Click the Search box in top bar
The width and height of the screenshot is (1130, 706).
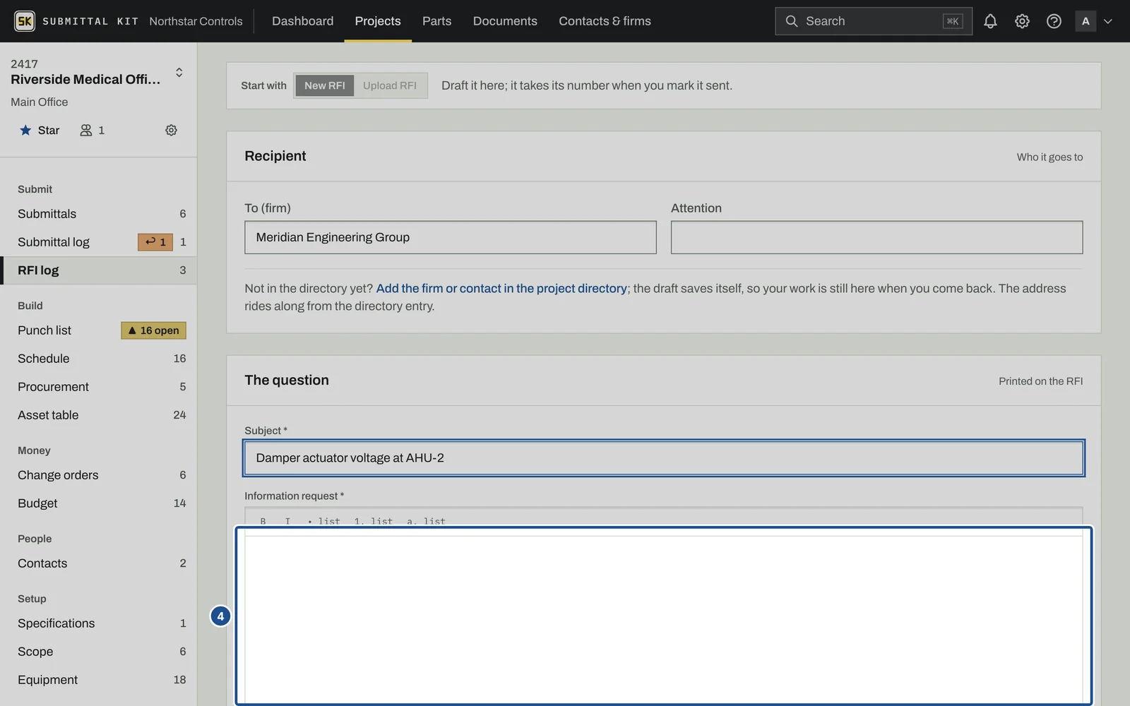[x=874, y=21]
